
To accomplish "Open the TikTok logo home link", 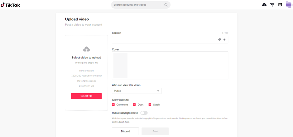I will coord(10,5).
